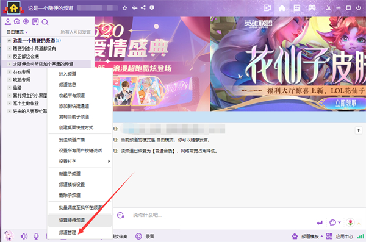Collapse the root channel 这是一个随便的频道
Viewport: 366px width, 242px height.
[x=9, y=41]
